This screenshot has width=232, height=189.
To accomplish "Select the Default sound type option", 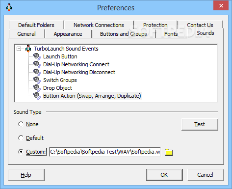I will click(21, 138).
